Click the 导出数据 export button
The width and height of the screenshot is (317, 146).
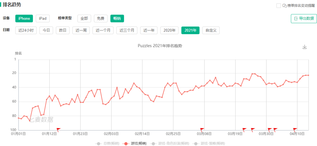coord(304,18)
